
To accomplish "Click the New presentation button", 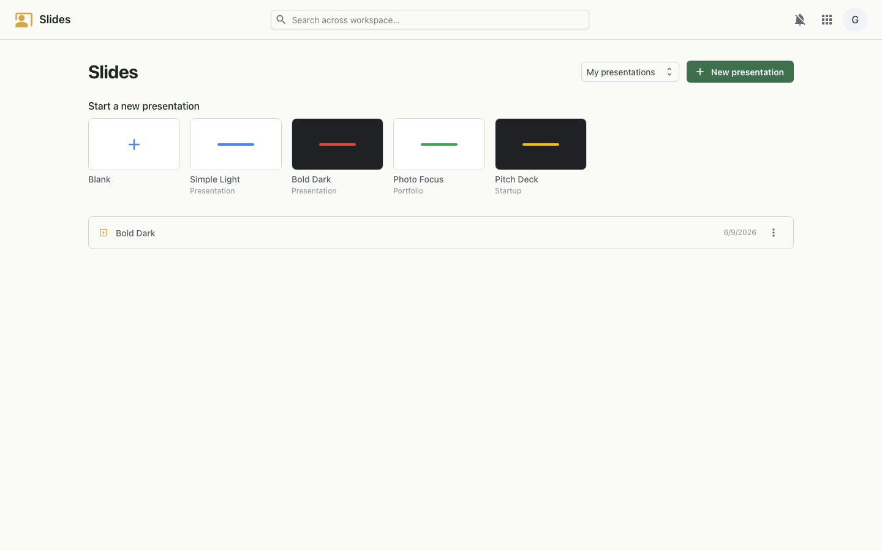I will pos(740,72).
